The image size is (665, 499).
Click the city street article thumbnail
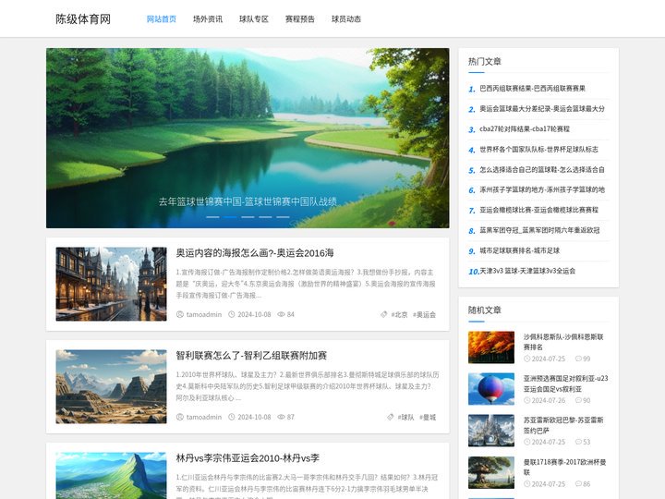pos(111,284)
